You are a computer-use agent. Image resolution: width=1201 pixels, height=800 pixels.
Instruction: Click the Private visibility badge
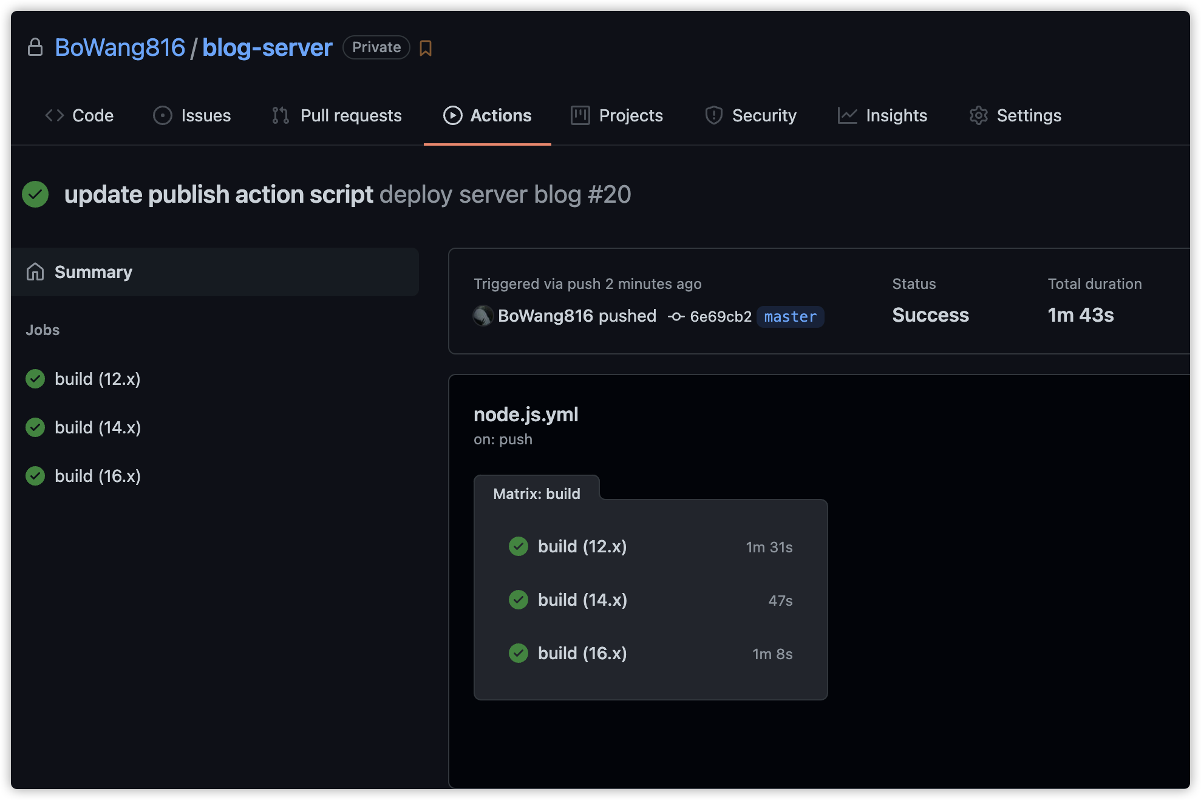376,47
